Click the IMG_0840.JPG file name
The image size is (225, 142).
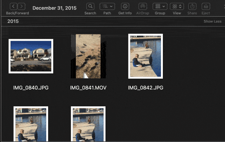tap(31, 88)
